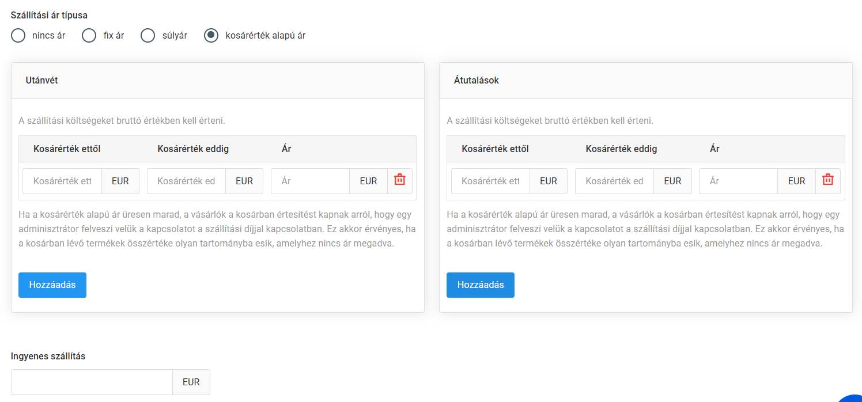Image resolution: width=862 pixels, height=402 pixels.
Task: Delete the price row in Átutalások panel
Action: [x=828, y=180]
